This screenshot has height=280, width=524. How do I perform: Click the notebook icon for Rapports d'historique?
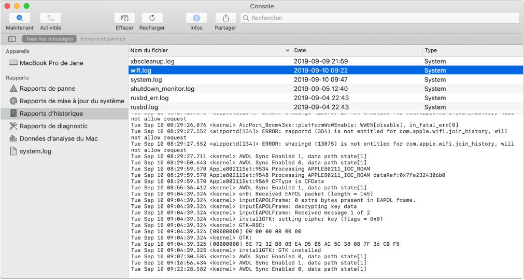coord(13,114)
